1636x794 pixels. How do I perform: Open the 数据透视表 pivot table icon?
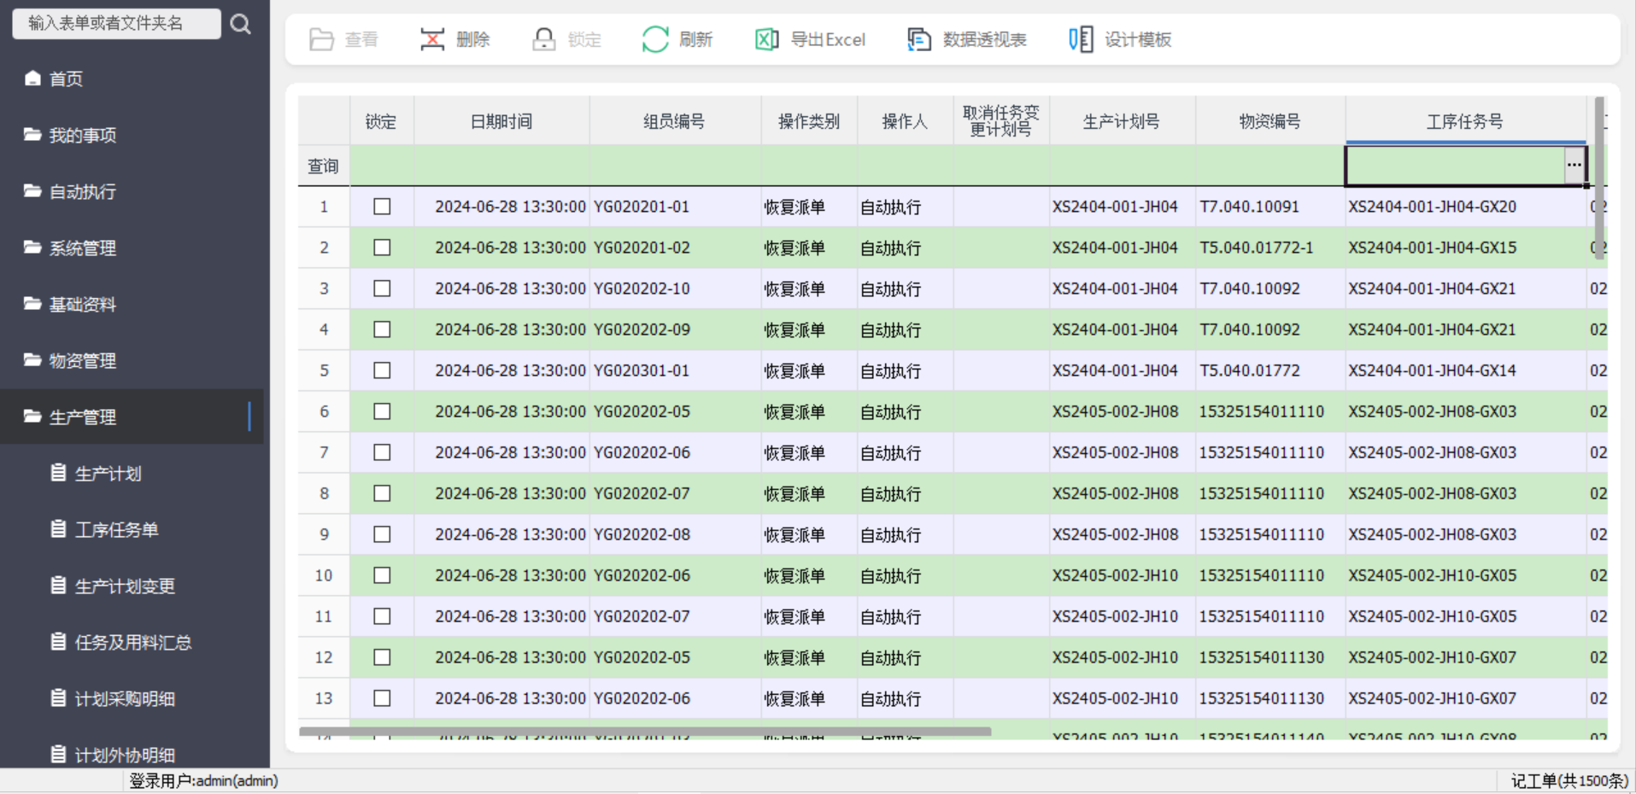(x=918, y=39)
